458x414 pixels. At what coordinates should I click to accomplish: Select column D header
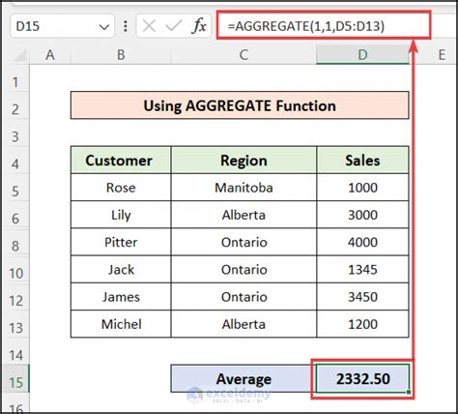(x=362, y=55)
